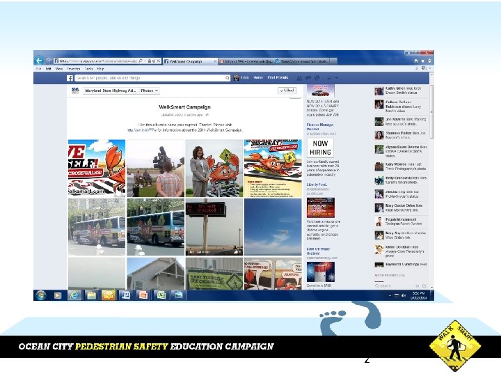Viewport: 501px width, 376px height.
Task: Click the refresh icon in address bar
Action: pyautogui.click(x=154, y=61)
